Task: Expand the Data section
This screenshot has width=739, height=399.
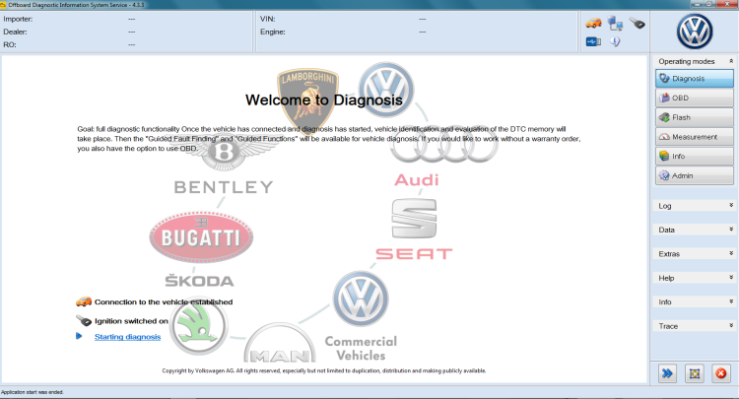Action: pyautogui.click(x=695, y=230)
